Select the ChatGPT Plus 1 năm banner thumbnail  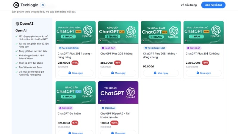(203, 32)
